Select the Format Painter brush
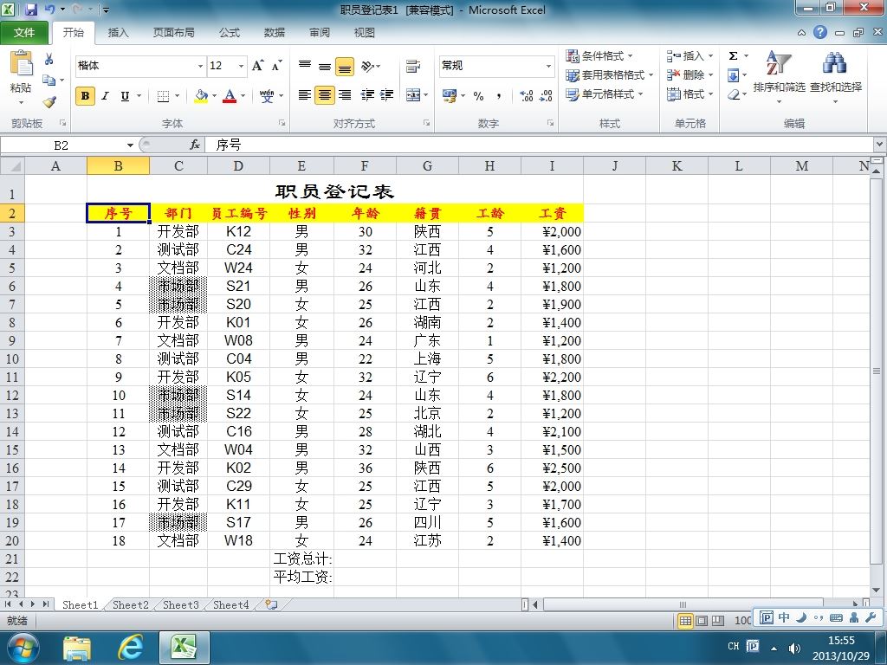This screenshot has height=665, width=887. tap(49, 102)
